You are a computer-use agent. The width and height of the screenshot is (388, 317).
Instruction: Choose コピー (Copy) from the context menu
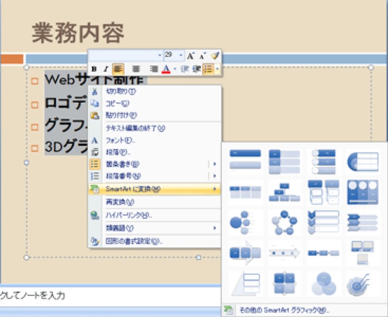click(x=154, y=103)
